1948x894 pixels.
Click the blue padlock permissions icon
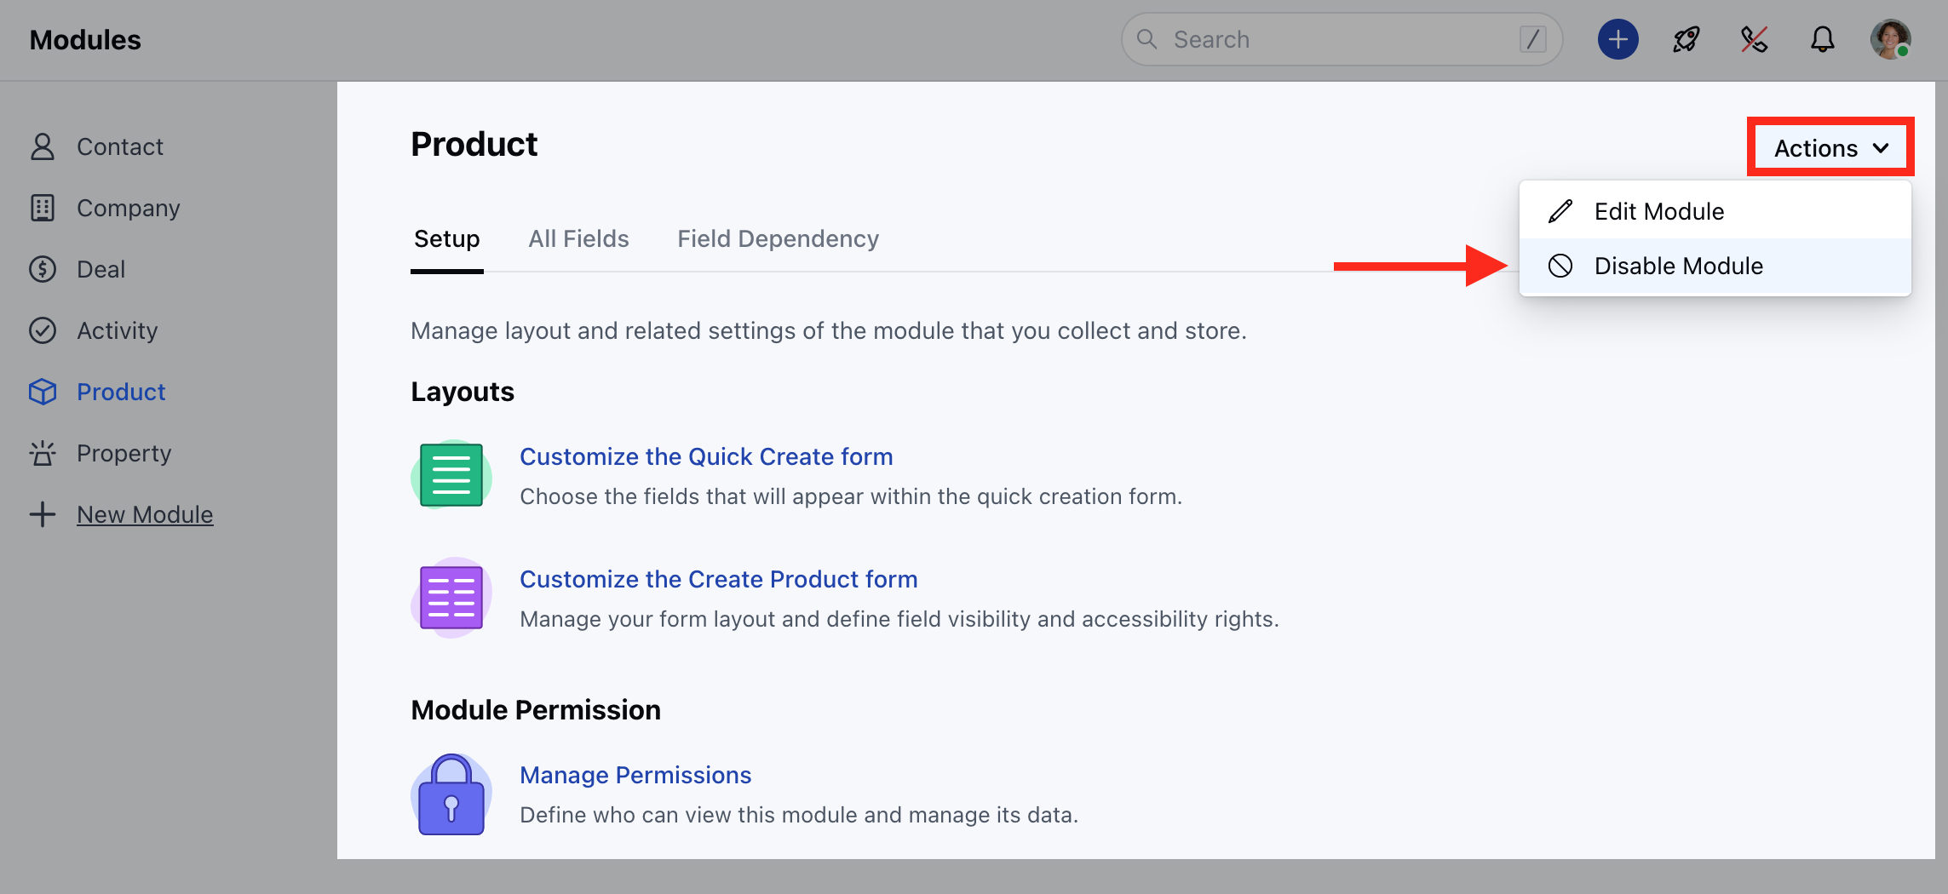tap(451, 794)
